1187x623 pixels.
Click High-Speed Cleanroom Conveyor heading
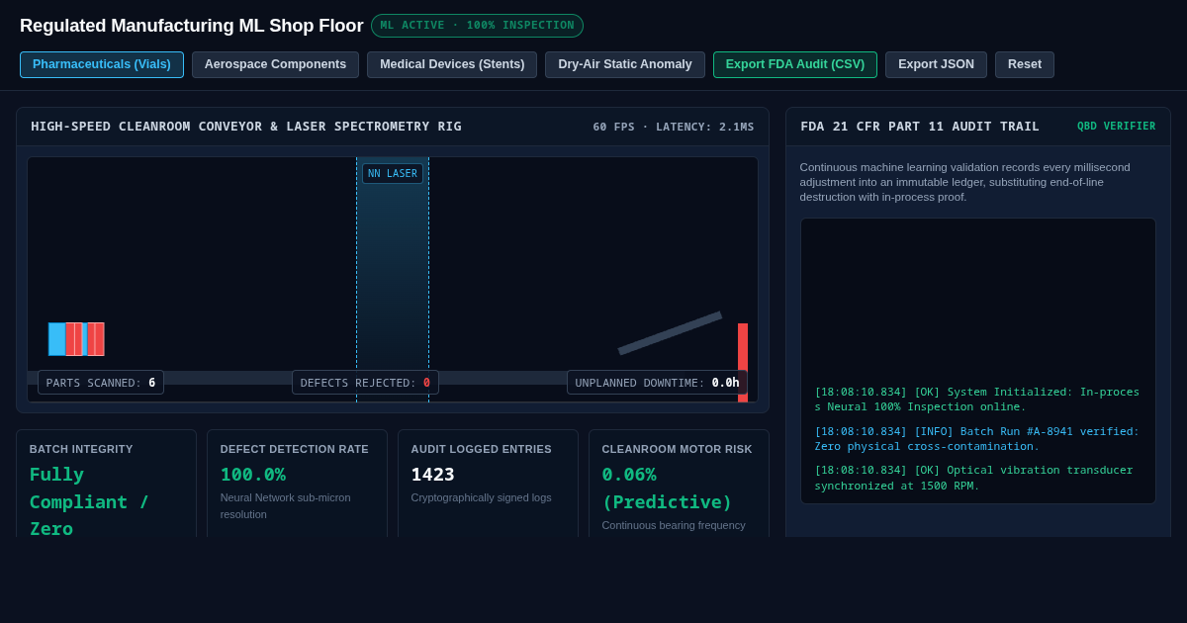tap(246, 127)
